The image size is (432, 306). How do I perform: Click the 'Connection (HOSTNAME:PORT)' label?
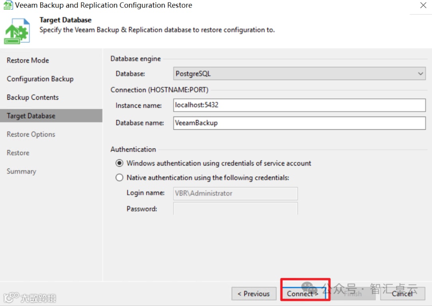tap(159, 90)
